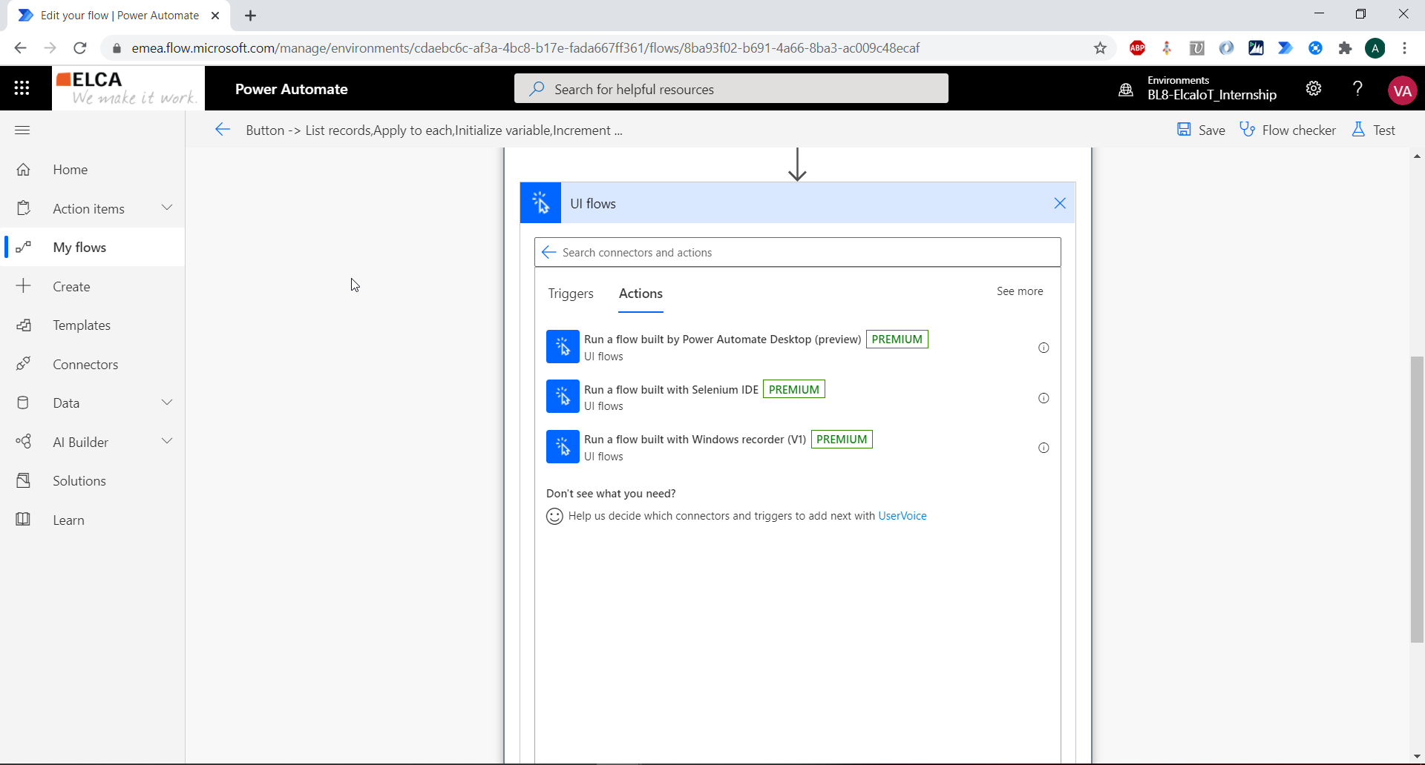Open a new browser tab
1425x765 pixels.
pyautogui.click(x=251, y=16)
